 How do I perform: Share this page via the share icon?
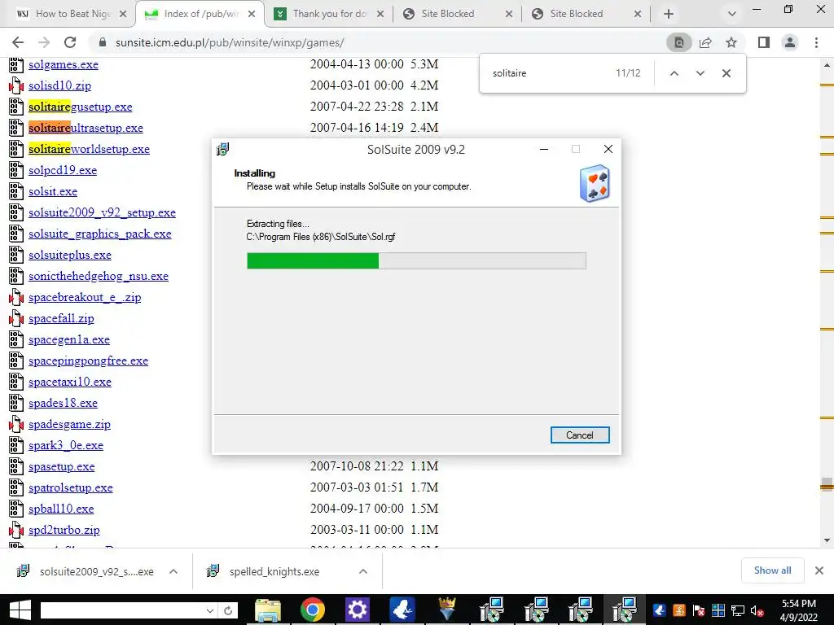coord(705,42)
